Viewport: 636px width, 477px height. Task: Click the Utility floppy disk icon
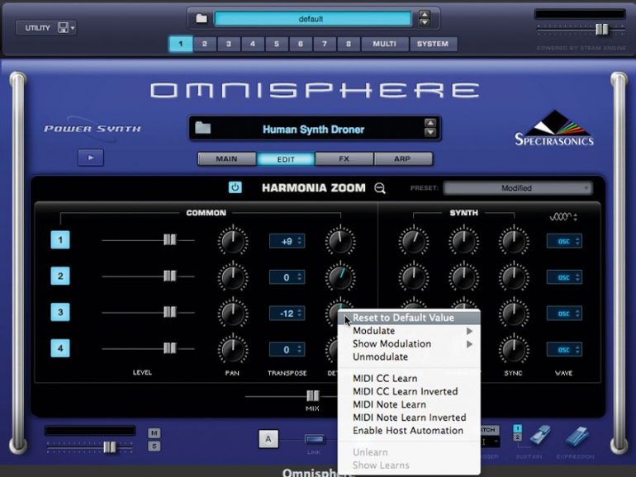tap(63, 27)
